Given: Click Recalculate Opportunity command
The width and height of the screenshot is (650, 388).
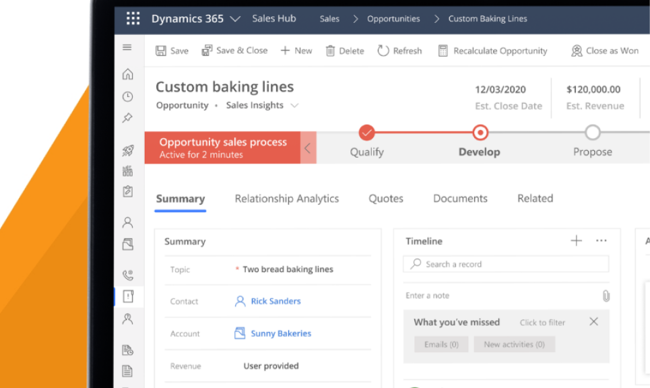Looking at the screenshot, I should (492, 51).
